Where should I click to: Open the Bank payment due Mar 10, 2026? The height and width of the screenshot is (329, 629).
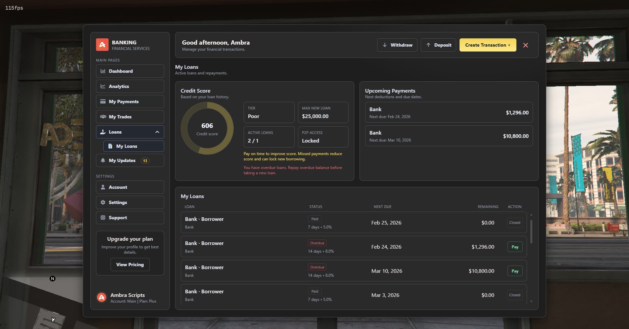tap(449, 136)
